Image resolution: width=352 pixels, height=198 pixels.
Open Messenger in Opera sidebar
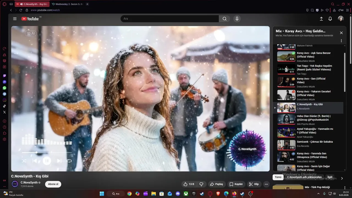pyautogui.click(x=4, y=82)
